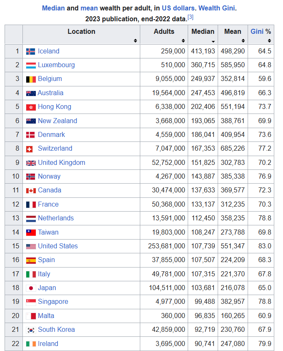Click the Canada flag icon
Viewport: 283px width, 351px height.
31,191
